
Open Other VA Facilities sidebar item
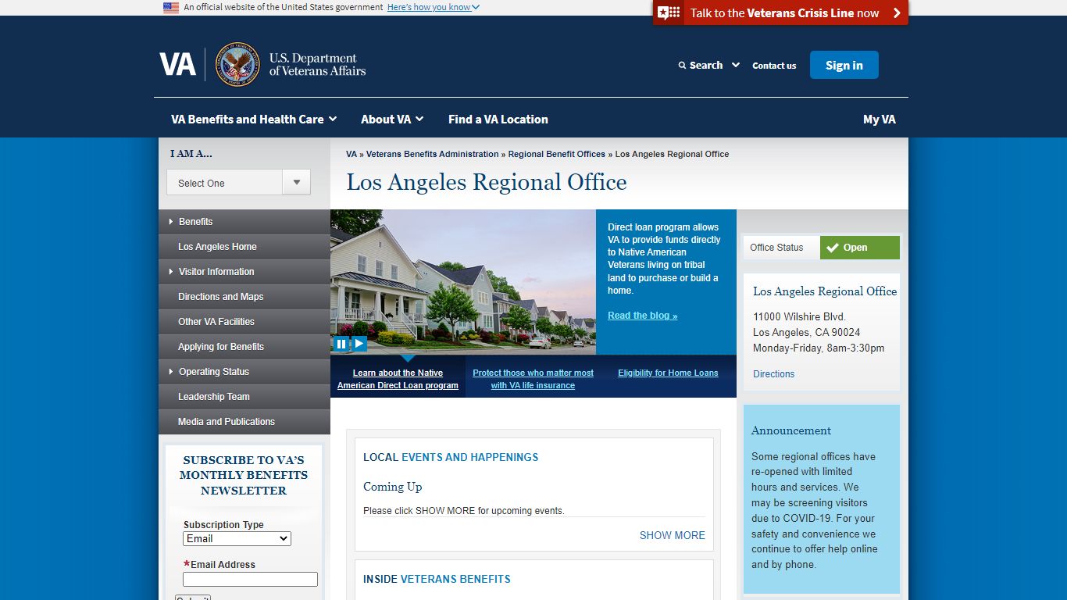244,322
